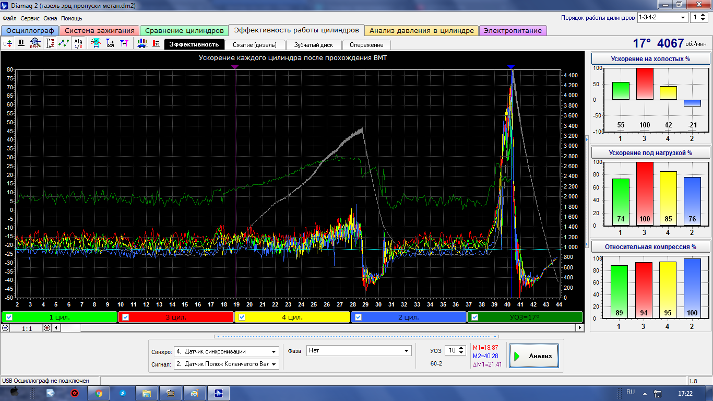Open the Фаза dropdown
The image size is (713, 401).
pos(407,351)
